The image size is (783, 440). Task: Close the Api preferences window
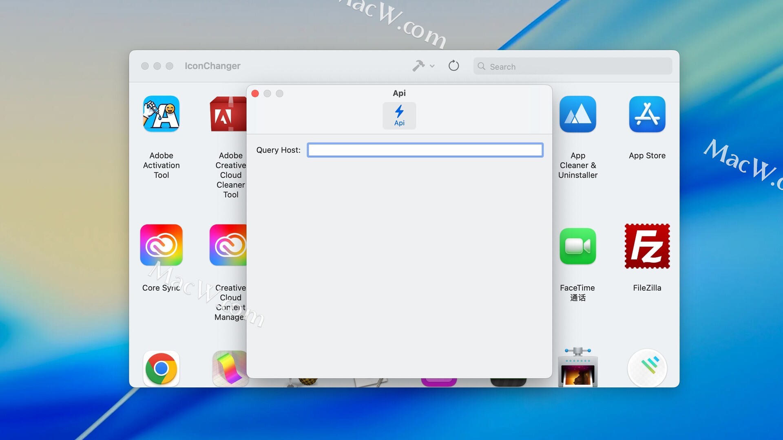(x=255, y=94)
